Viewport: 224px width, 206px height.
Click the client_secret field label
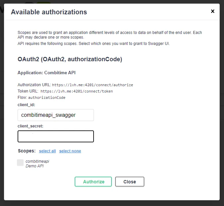point(31,126)
